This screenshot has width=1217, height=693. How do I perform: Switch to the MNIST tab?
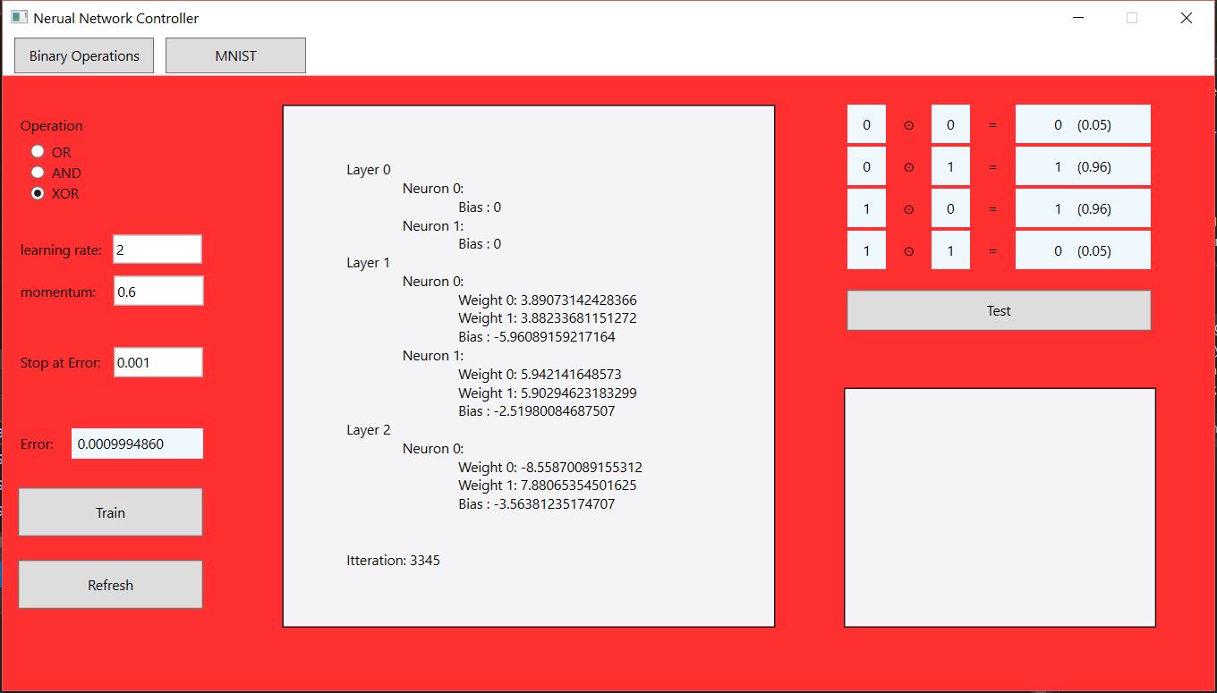point(235,55)
